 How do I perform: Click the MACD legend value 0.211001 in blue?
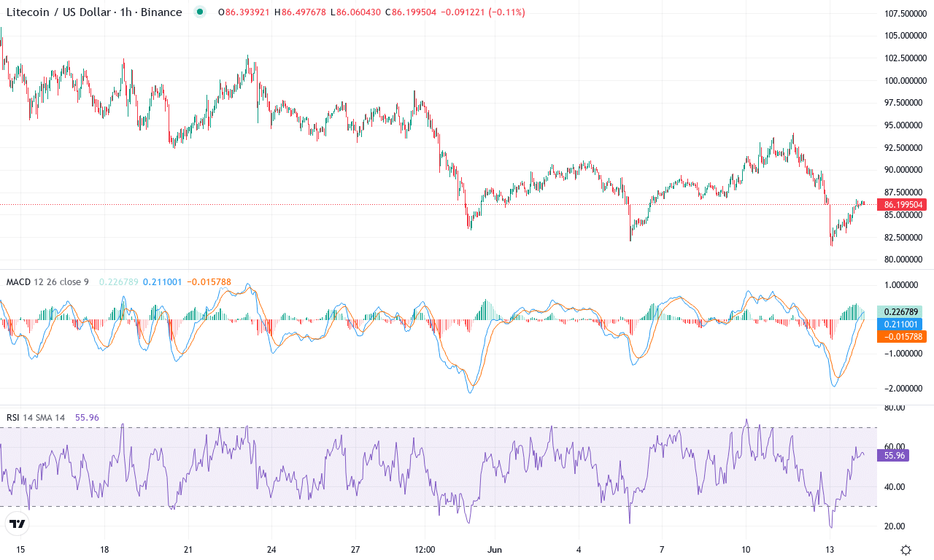tap(162, 281)
